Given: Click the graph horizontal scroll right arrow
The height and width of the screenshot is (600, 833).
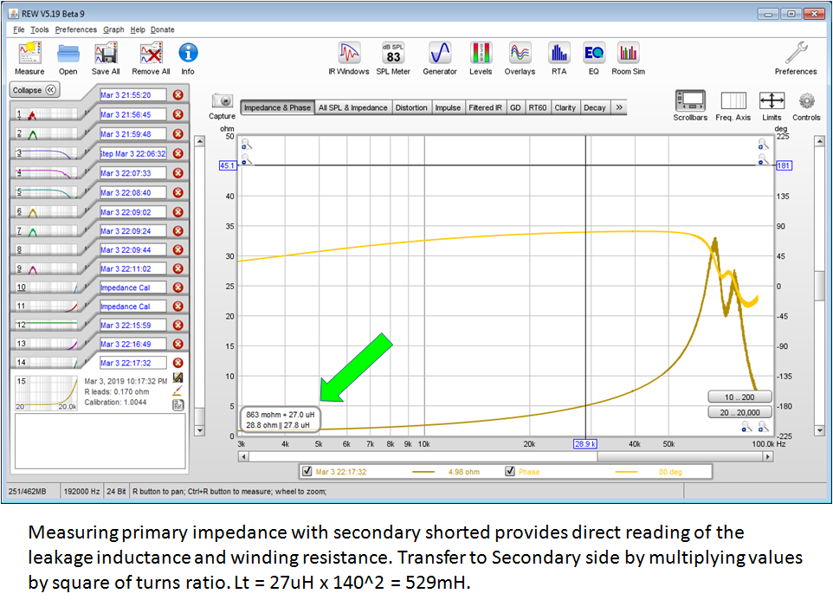Looking at the screenshot, I should coord(768,456).
